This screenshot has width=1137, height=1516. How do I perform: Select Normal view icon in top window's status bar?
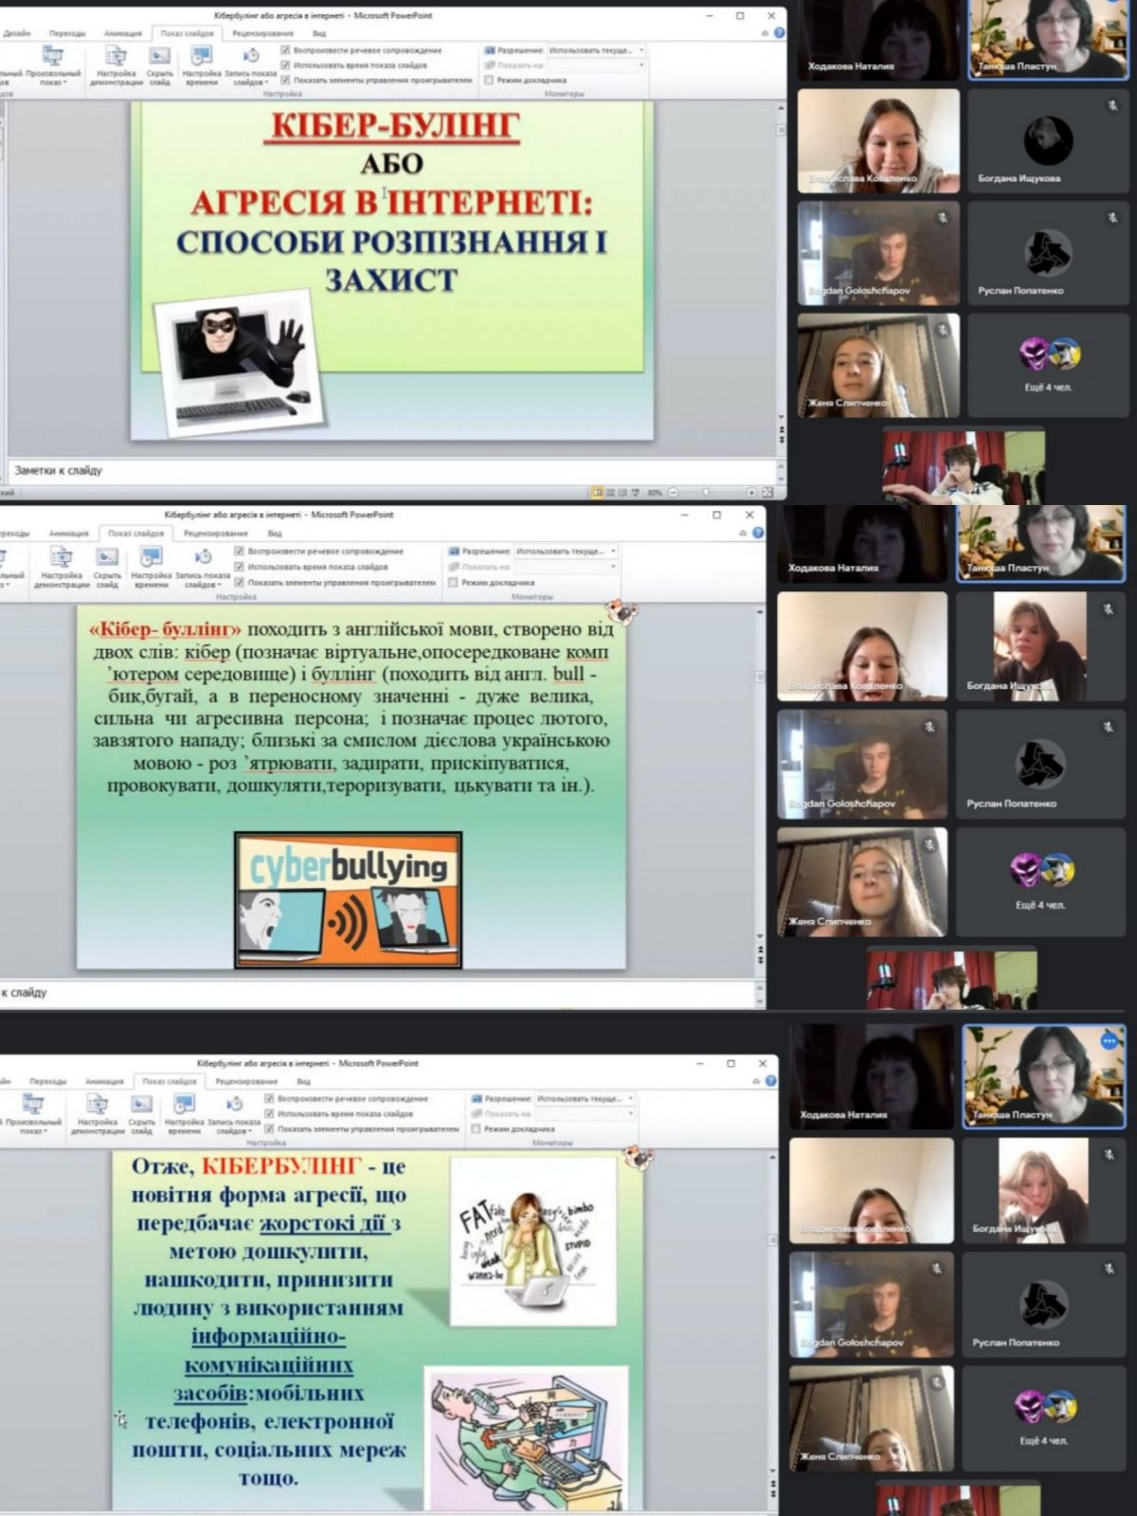point(598,493)
